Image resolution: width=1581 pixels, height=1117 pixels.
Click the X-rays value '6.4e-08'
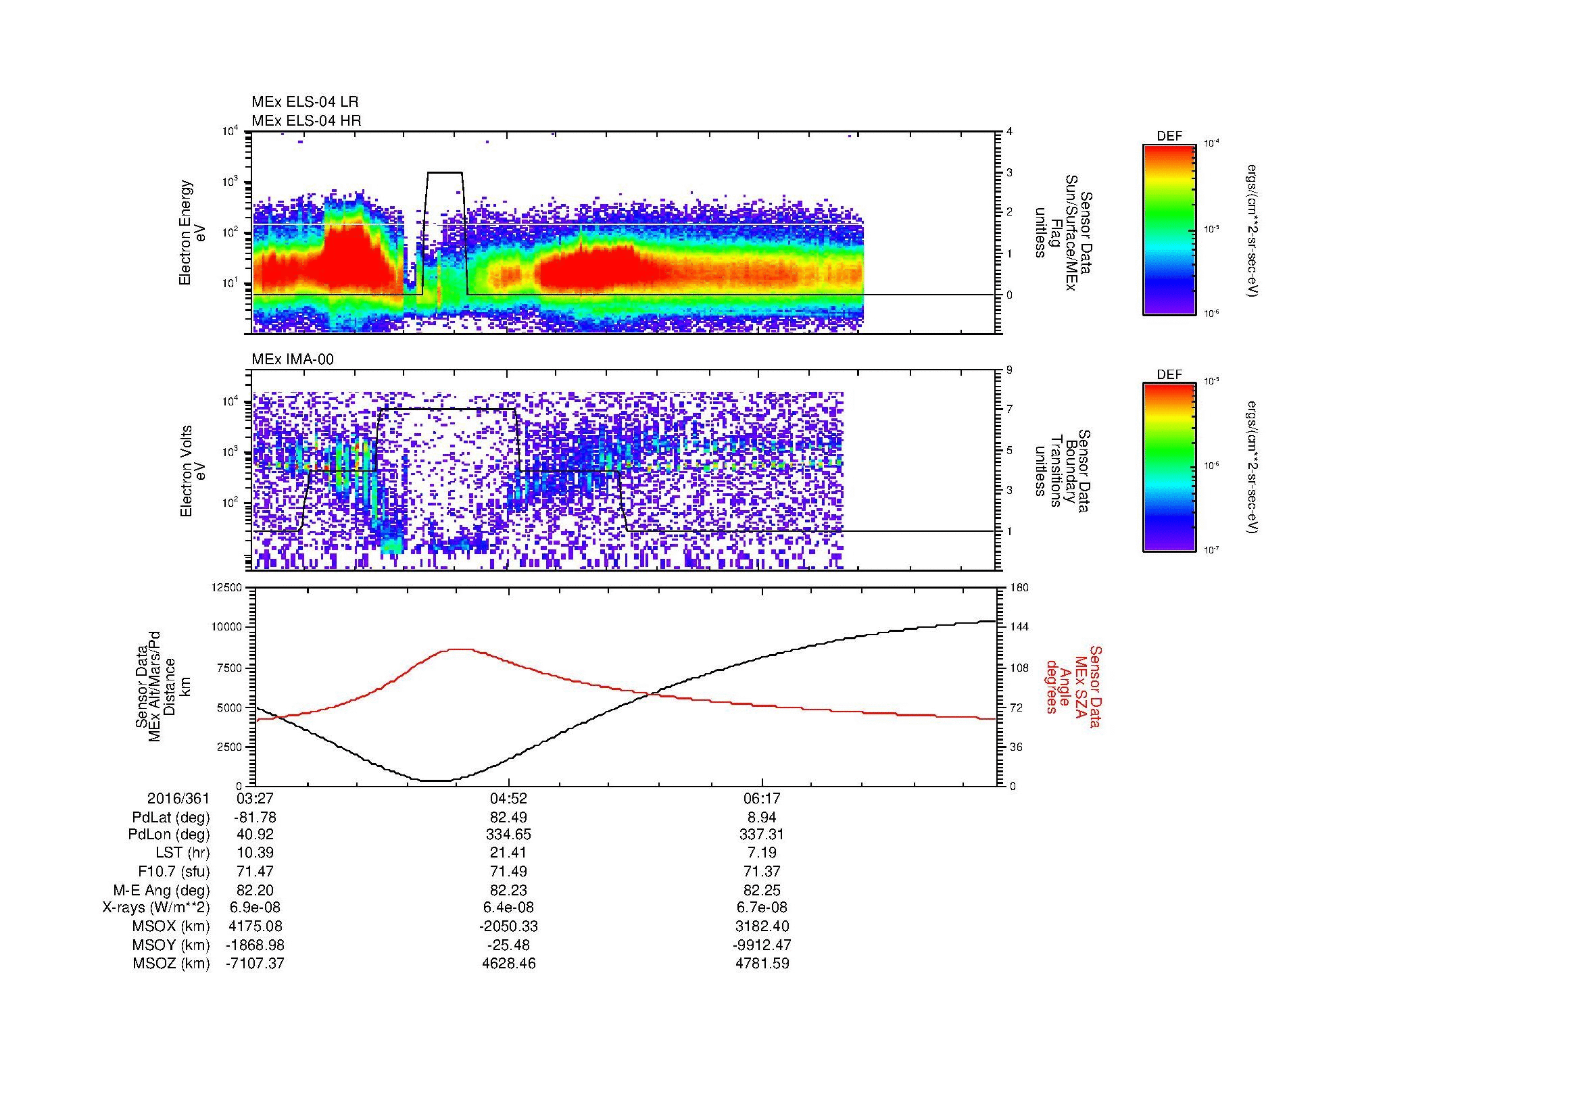pos(509,908)
